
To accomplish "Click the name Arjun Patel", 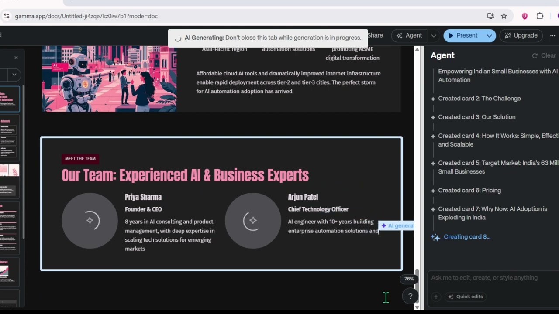I will (303, 197).
